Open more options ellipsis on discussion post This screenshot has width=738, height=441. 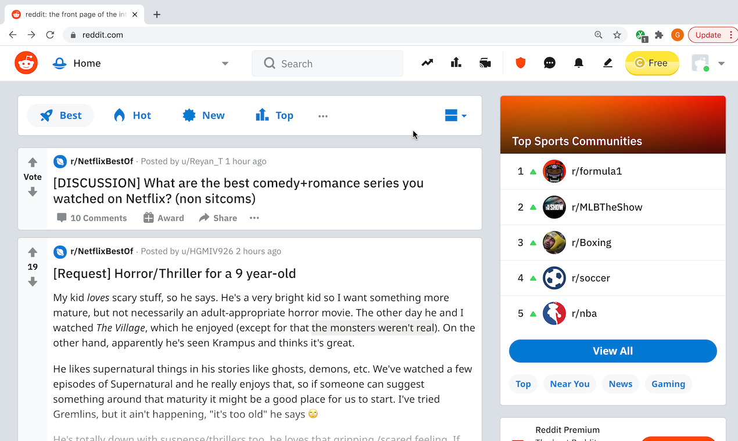click(255, 218)
